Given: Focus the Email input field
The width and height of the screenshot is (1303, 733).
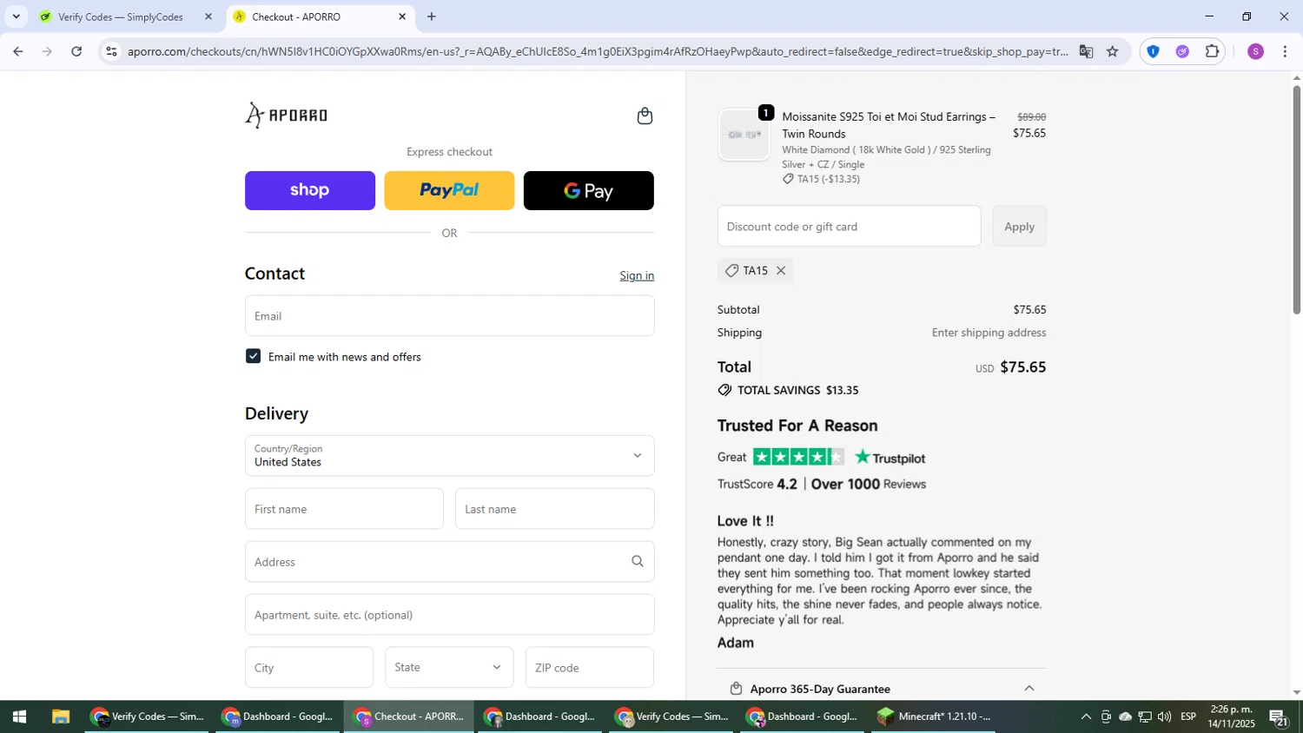Looking at the screenshot, I should 449,316.
